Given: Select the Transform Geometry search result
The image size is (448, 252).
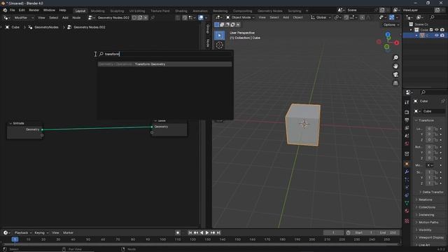Looking at the screenshot, I should tap(165, 64).
